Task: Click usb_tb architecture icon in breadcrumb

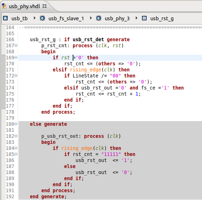Action: [5, 18]
